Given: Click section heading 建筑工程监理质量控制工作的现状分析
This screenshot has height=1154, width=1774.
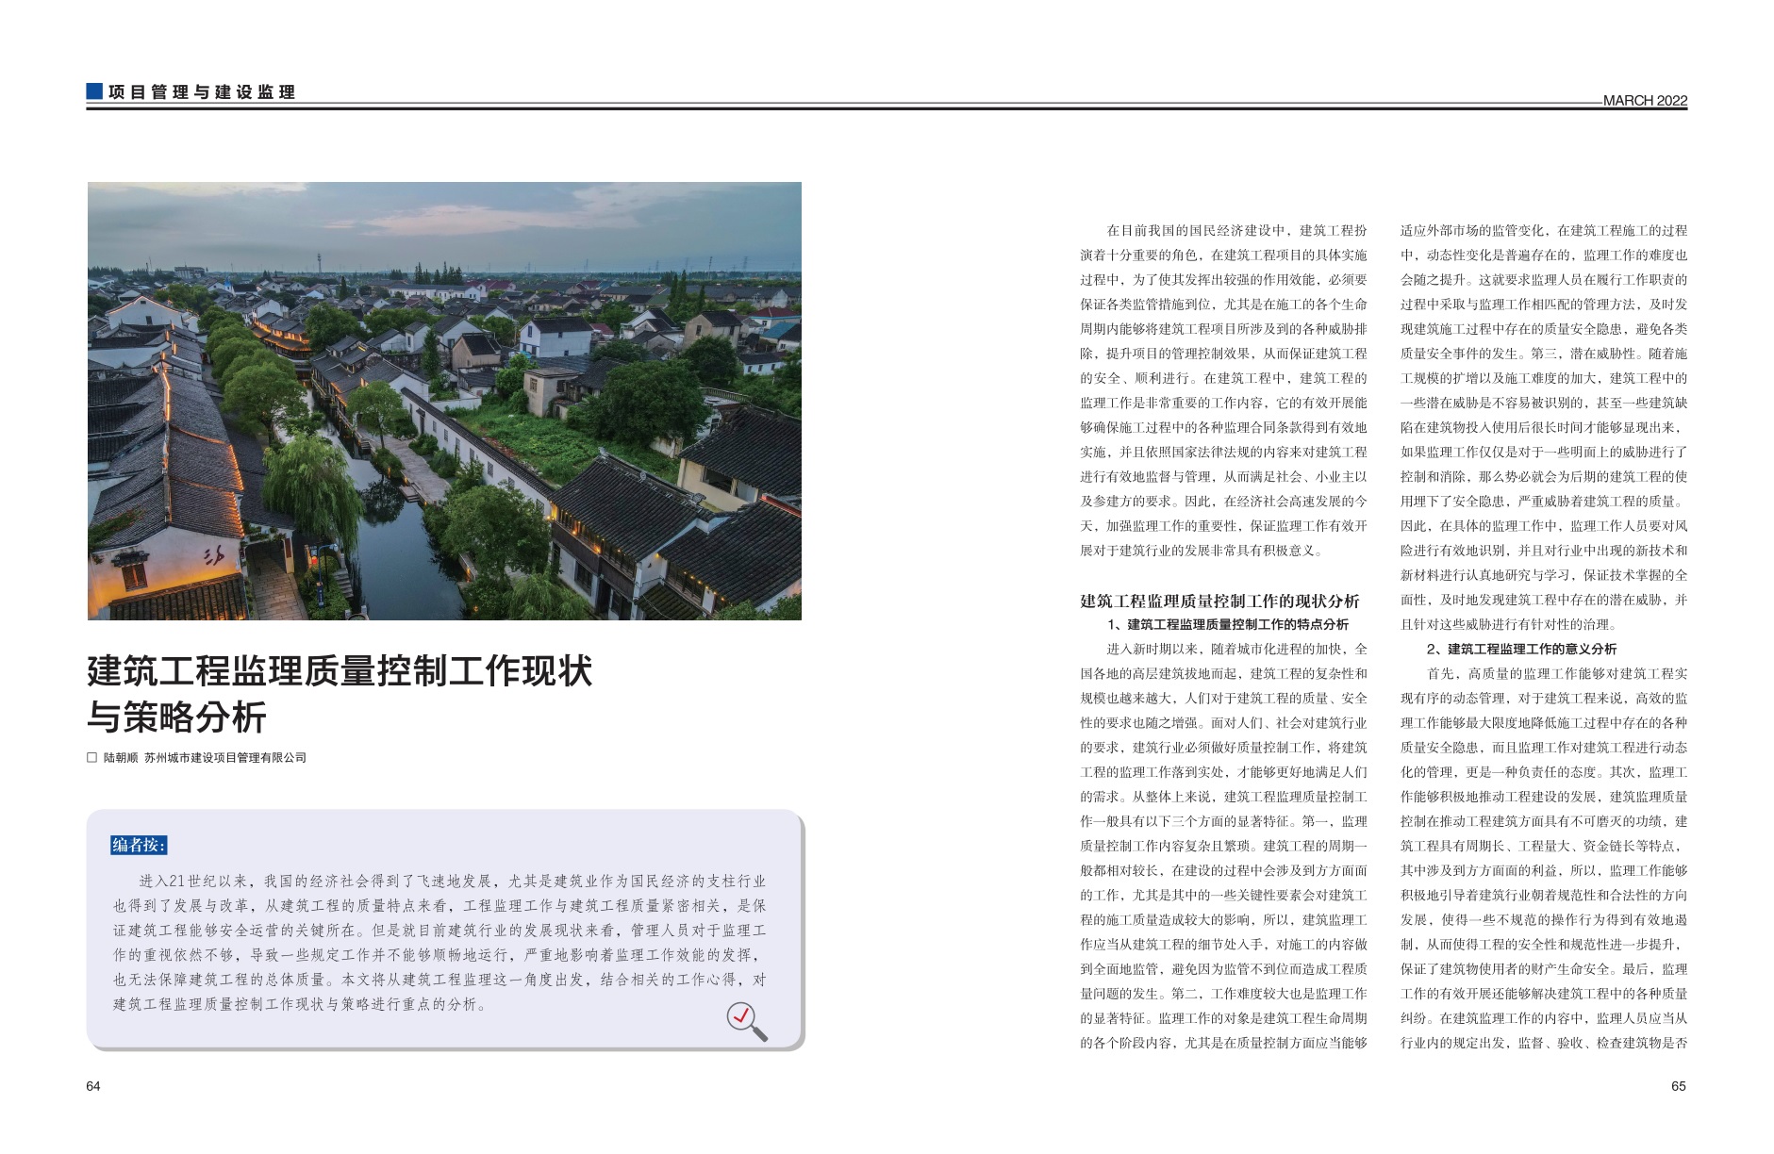Looking at the screenshot, I should 1219,601.
